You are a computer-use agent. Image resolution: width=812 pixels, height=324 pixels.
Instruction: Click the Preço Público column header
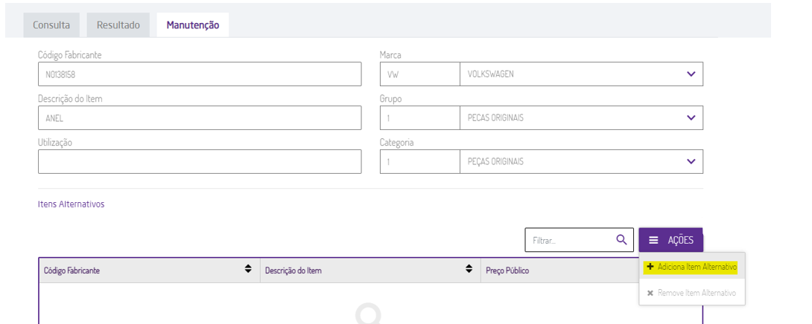(507, 270)
